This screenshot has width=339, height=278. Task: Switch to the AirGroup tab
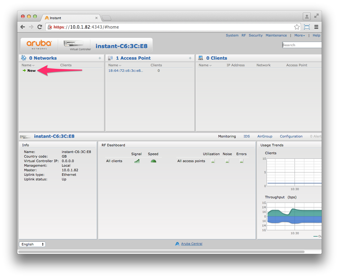(265, 136)
